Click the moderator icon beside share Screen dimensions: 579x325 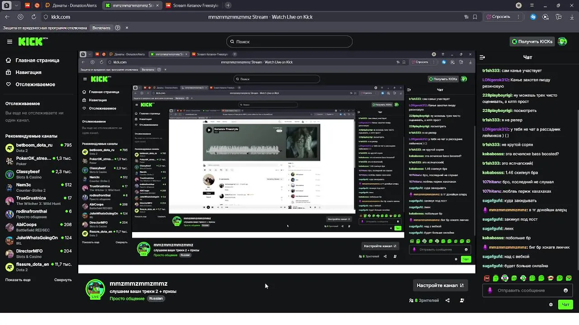click(x=462, y=300)
